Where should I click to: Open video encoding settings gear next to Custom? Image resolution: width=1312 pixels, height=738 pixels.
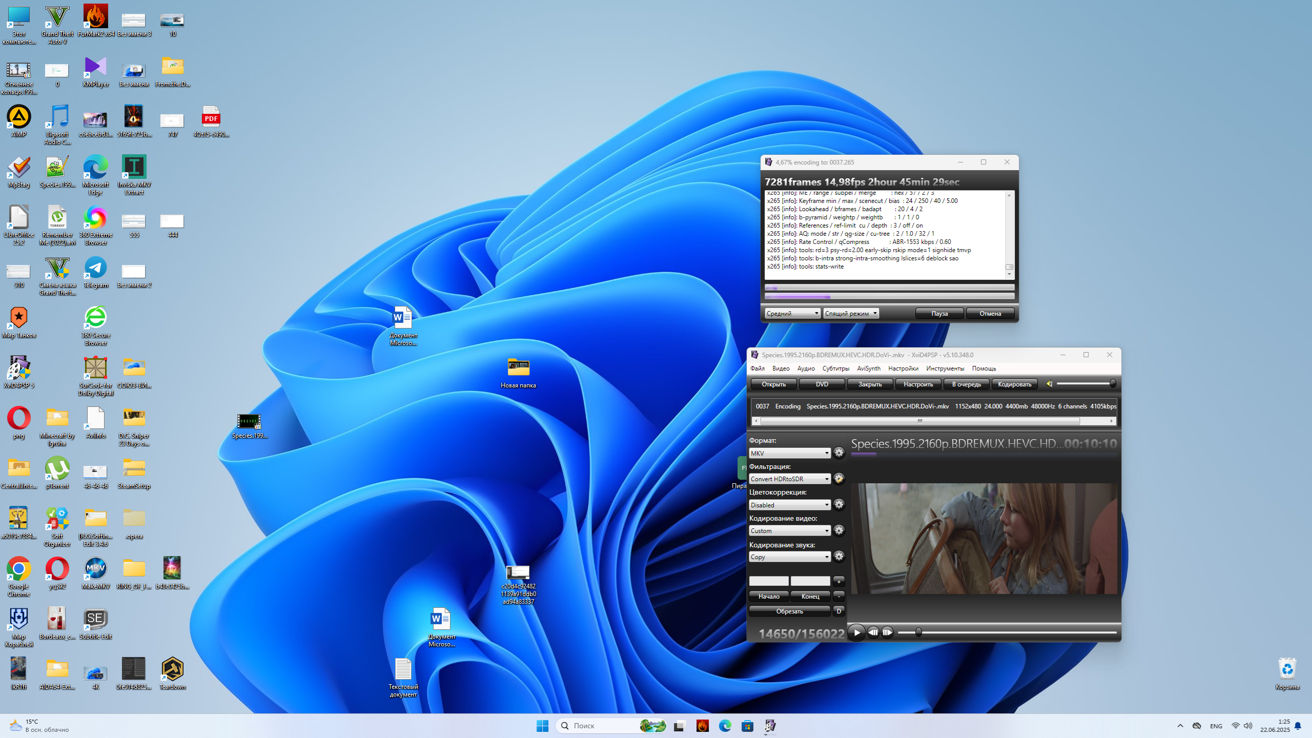(839, 530)
